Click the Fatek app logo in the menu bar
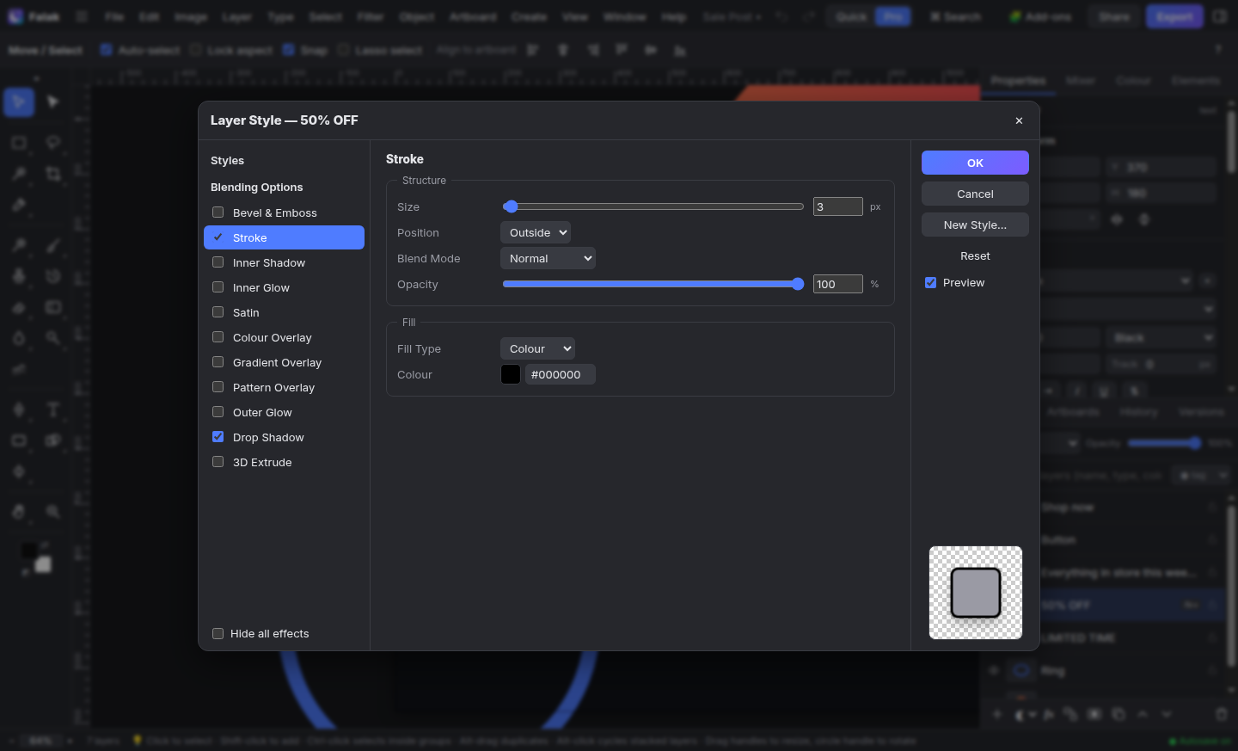 click(x=15, y=16)
